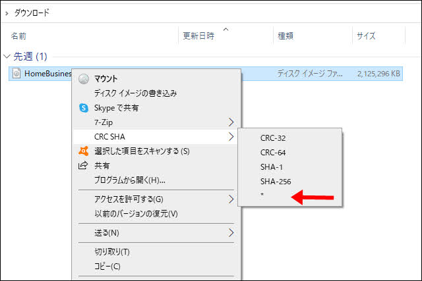422x281 pixels.
Task: Select 以前のバージョンの復元(V)
Action: tap(156, 214)
